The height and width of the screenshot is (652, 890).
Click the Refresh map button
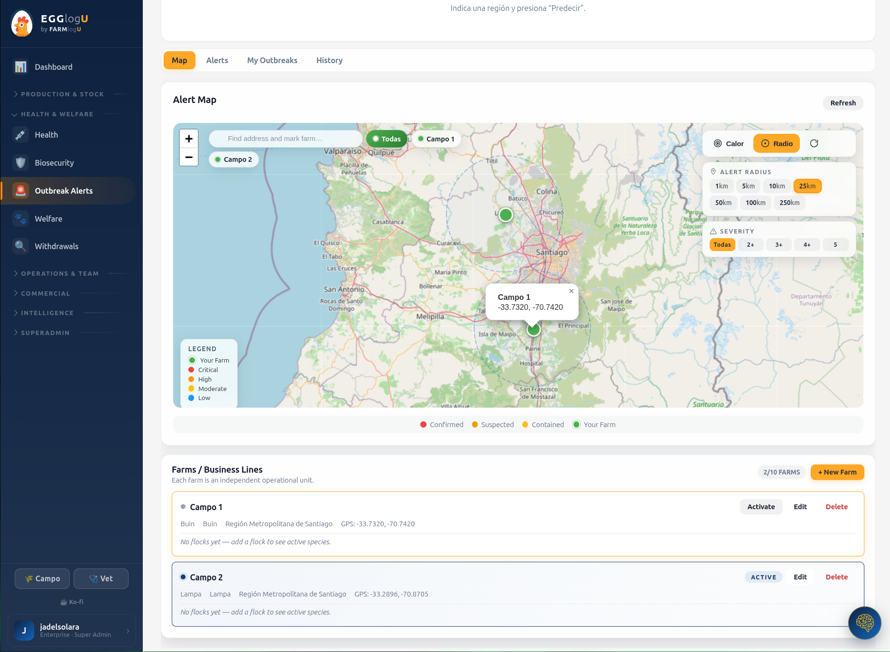tap(843, 103)
